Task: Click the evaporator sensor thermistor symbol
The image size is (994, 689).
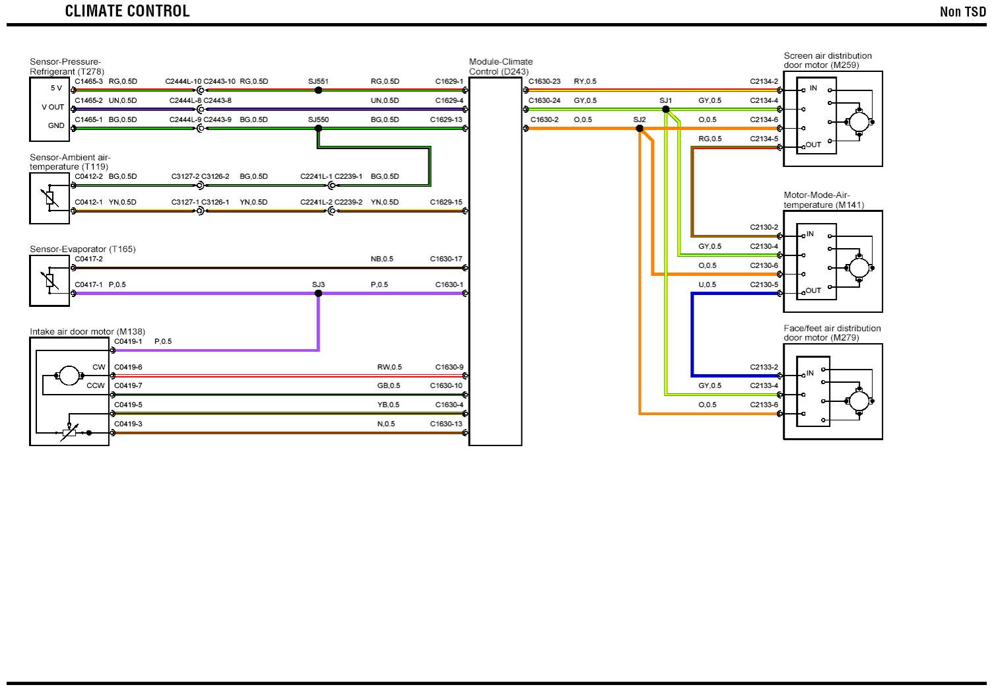Action: (50, 281)
